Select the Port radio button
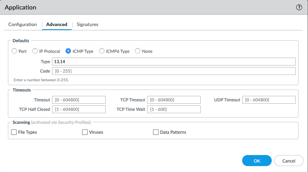The image size is (308, 172). 15,51
